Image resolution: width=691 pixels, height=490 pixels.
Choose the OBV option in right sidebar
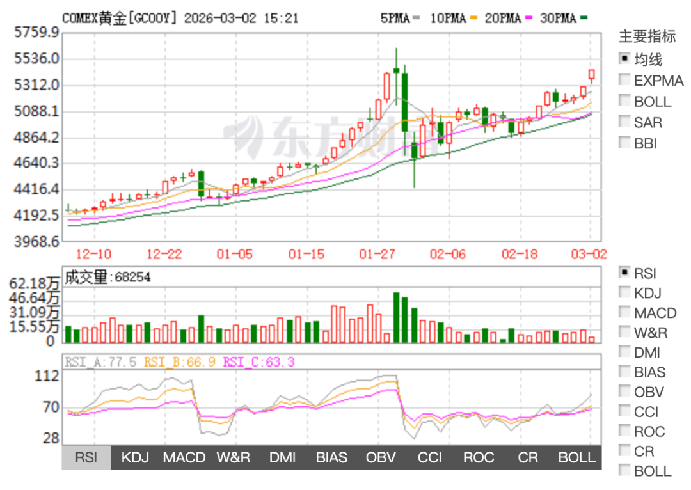625,392
